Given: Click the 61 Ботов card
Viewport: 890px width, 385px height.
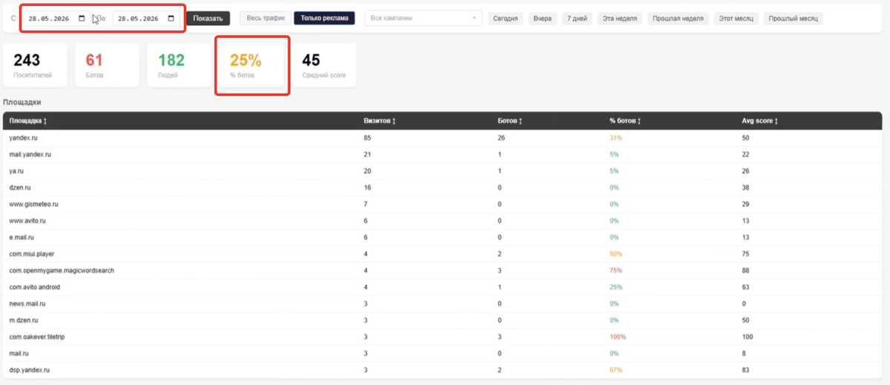Looking at the screenshot, I should click(107, 64).
